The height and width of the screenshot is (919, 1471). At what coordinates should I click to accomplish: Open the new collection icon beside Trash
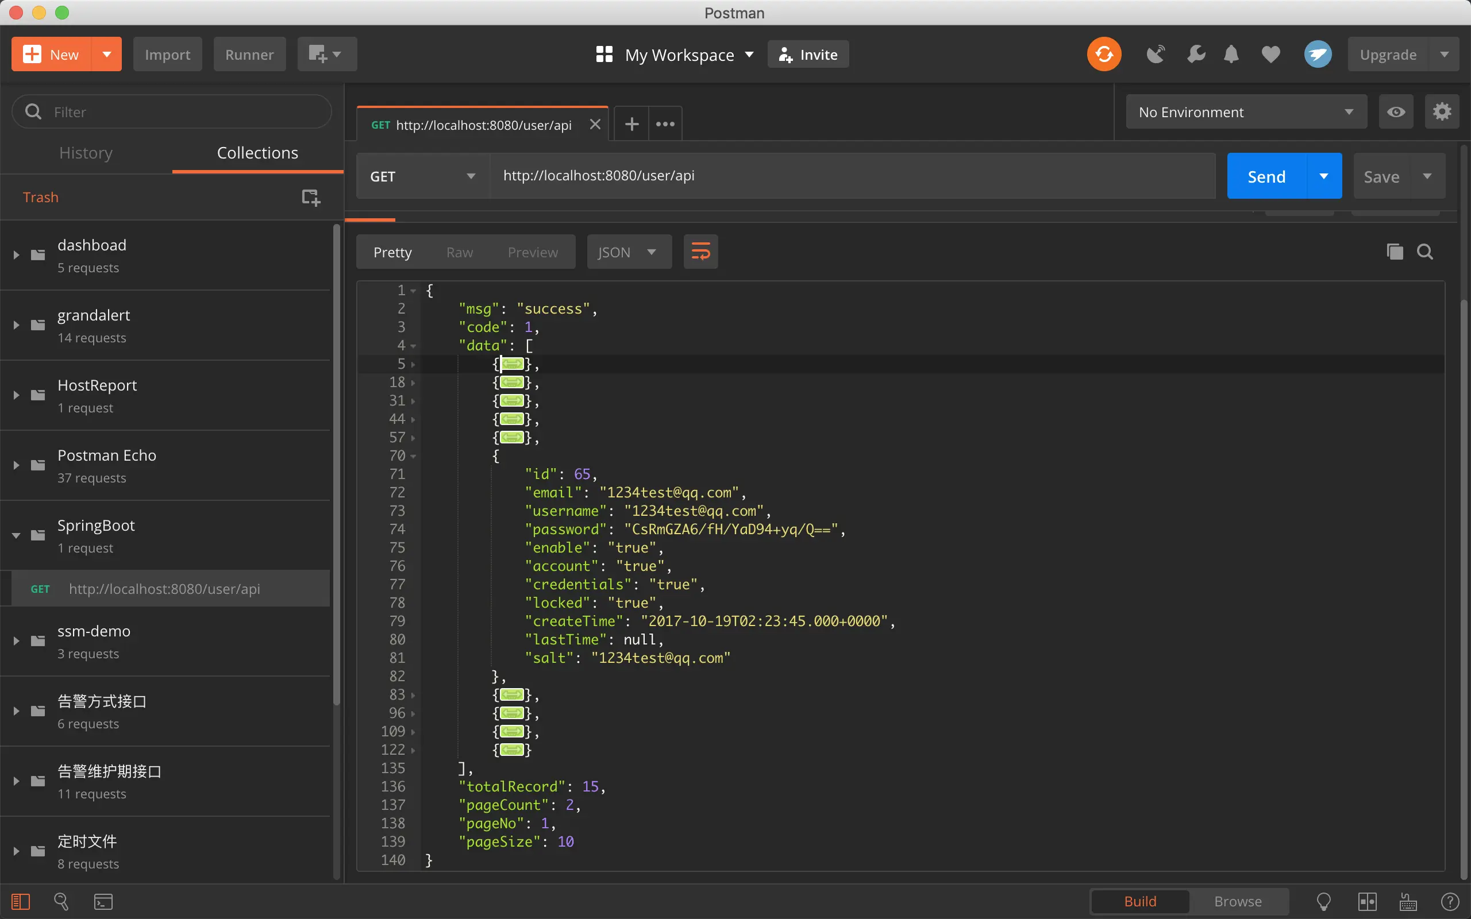click(x=311, y=197)
